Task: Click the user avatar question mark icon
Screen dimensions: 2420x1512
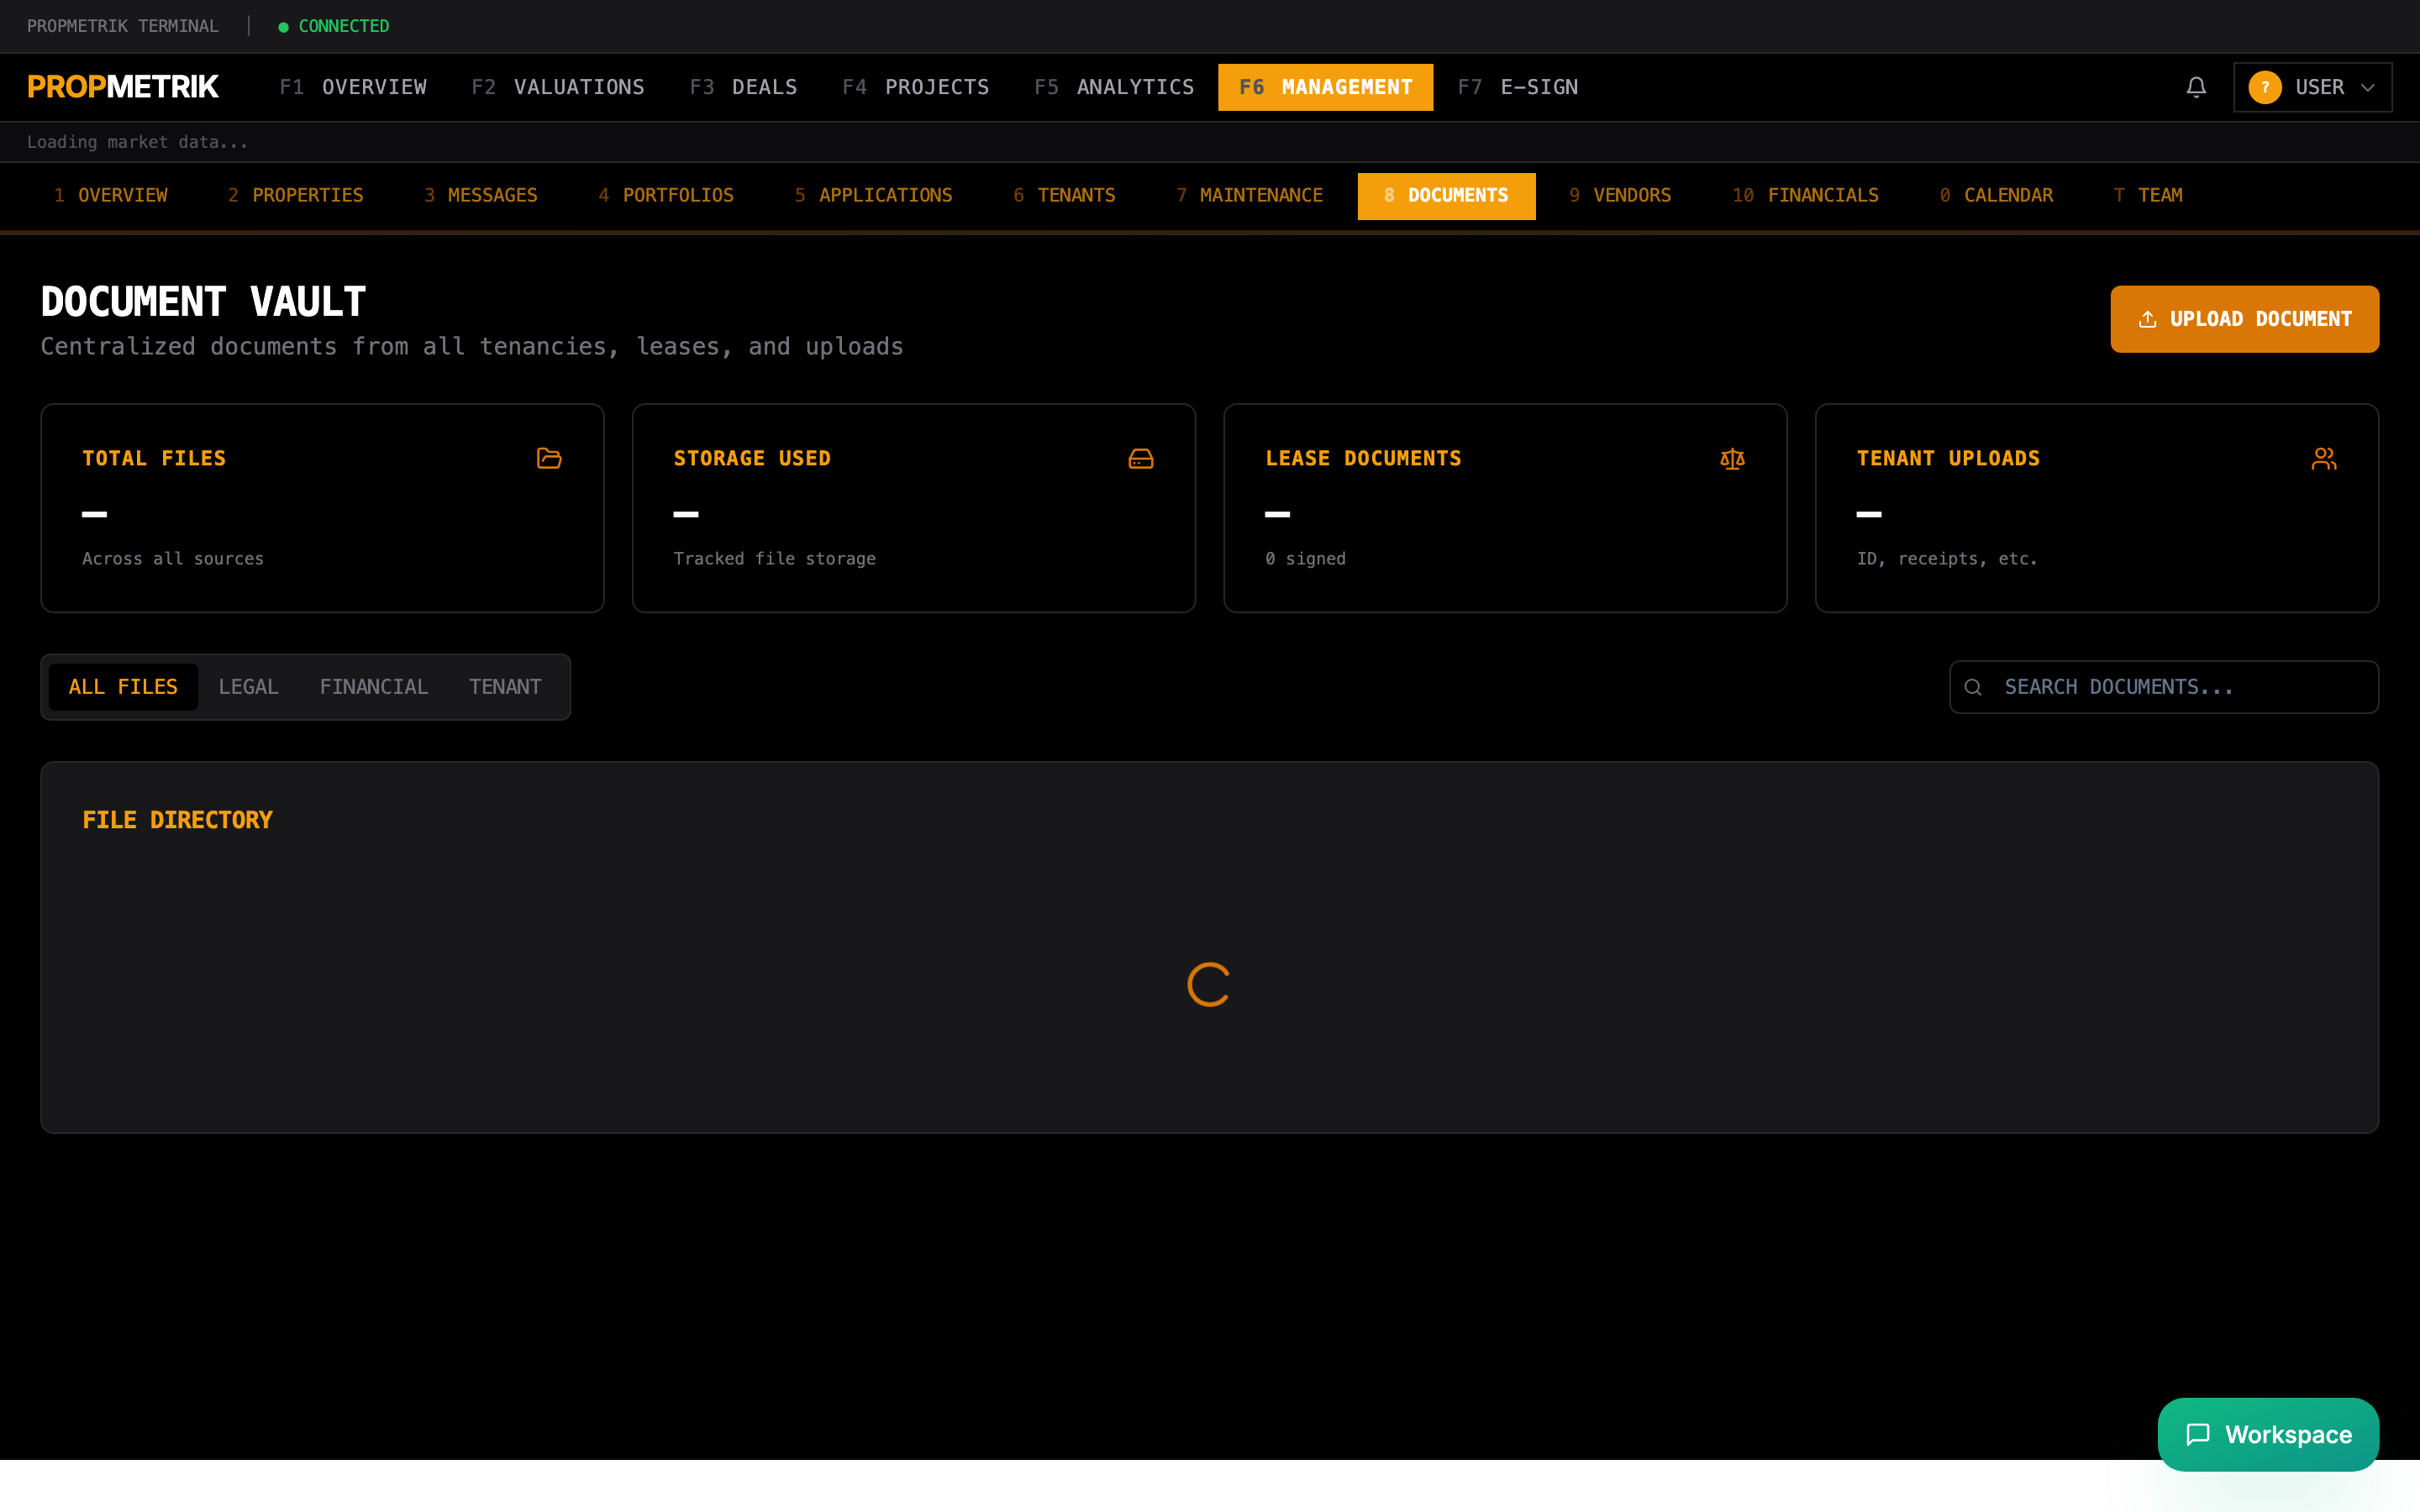Action: [2264, 87]
